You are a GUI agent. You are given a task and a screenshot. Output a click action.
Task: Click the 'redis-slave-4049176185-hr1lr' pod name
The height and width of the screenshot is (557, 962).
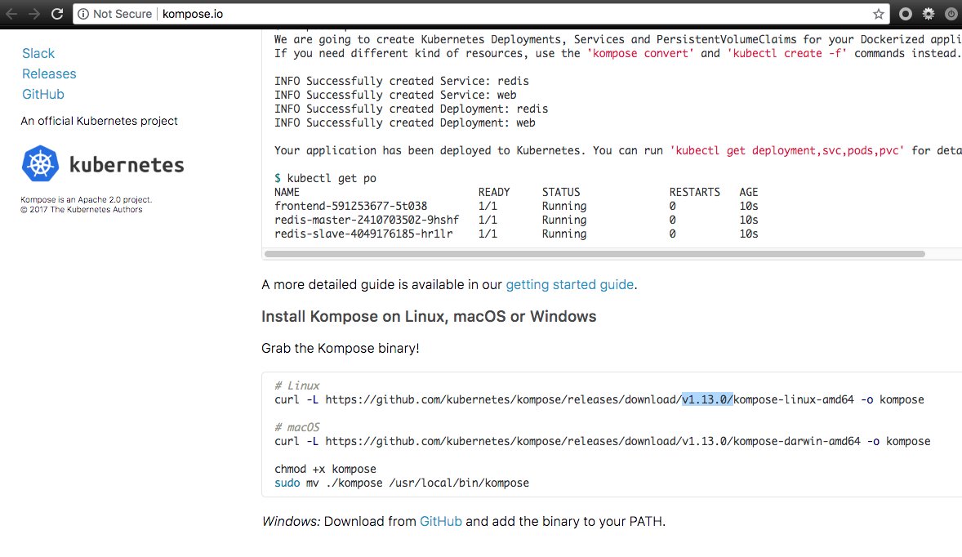click(x=363, y=234)
